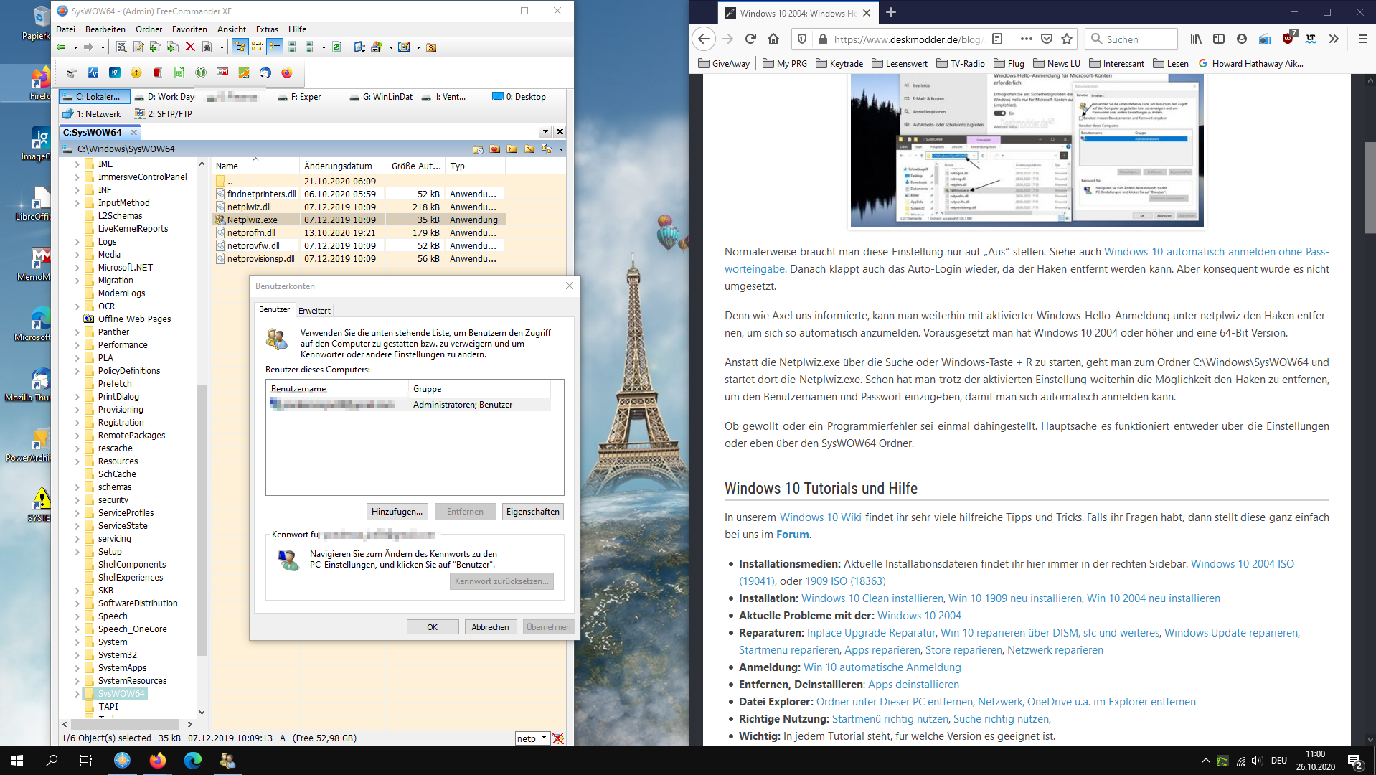Open the netp filter dropdown in status bar

544,738
